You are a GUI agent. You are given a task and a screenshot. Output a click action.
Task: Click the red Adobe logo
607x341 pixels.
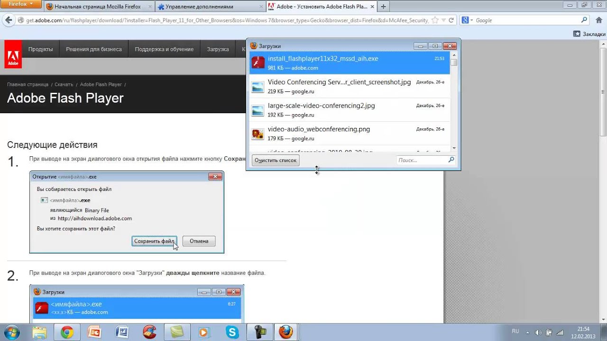pyautogui.click(x=13, y=54)
